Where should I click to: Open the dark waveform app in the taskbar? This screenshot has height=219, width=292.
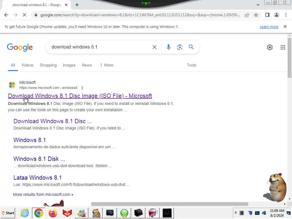coord(167,213)
